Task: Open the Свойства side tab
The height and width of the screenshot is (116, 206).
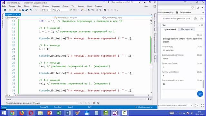Action: [x=155, y=58]
